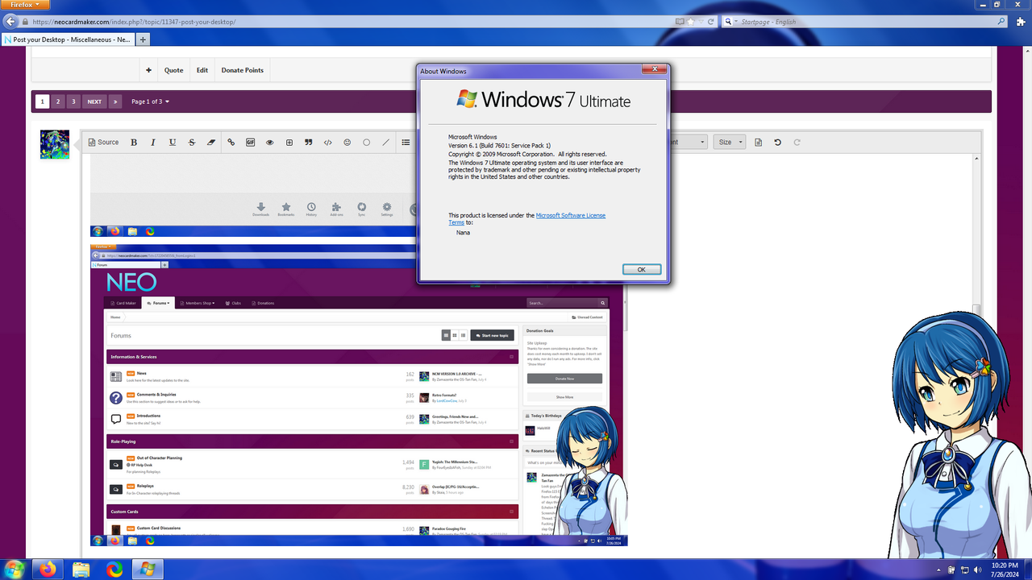This screenshot has height=580, width=1032.
Task: Insert a block quote with quotation icon
Action: (309, 143)
